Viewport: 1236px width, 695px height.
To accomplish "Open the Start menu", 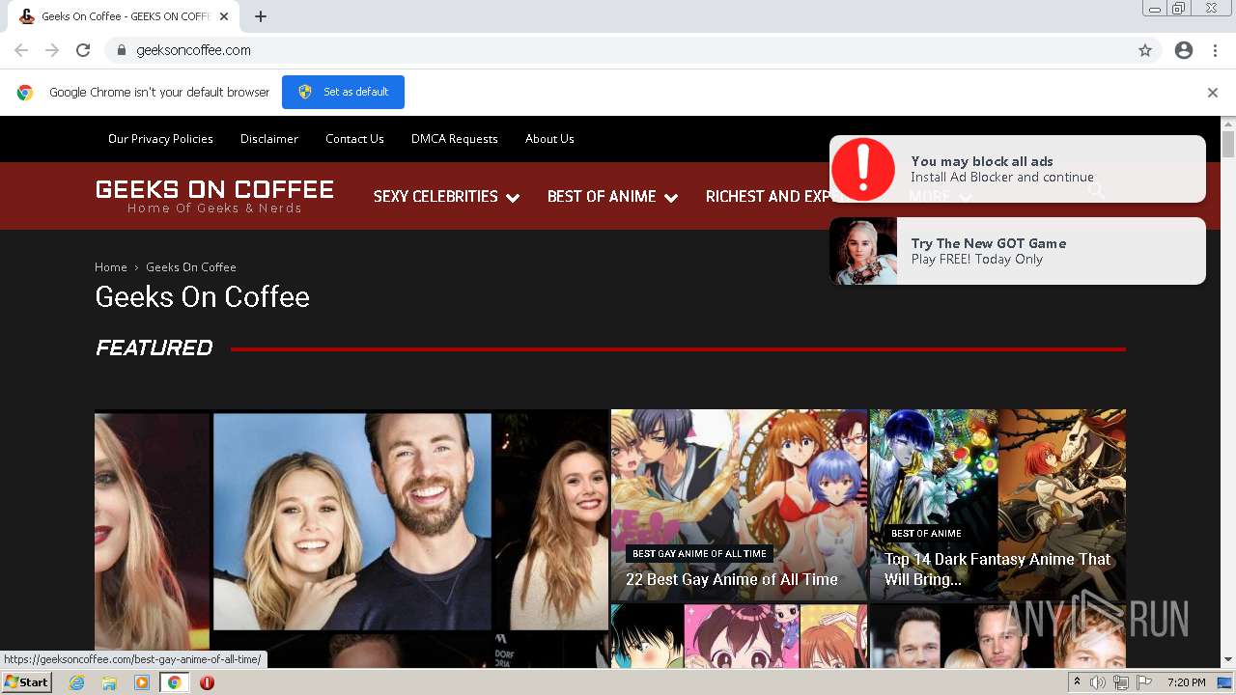I will (27, 682).
